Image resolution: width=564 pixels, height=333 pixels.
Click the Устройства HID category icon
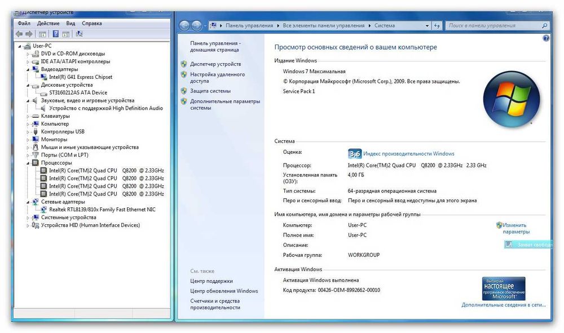pyautogui.click(x=35, y=225)
